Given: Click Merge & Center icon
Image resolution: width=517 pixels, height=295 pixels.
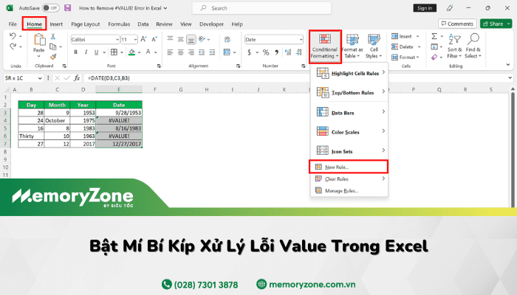Looking at the screenshot, I should 227,52.
